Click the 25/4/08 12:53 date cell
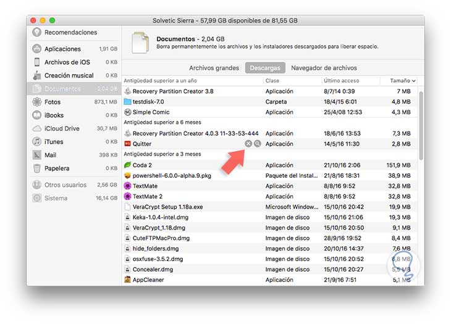Viewport: 451px width, 324px height. pos(342,112)
